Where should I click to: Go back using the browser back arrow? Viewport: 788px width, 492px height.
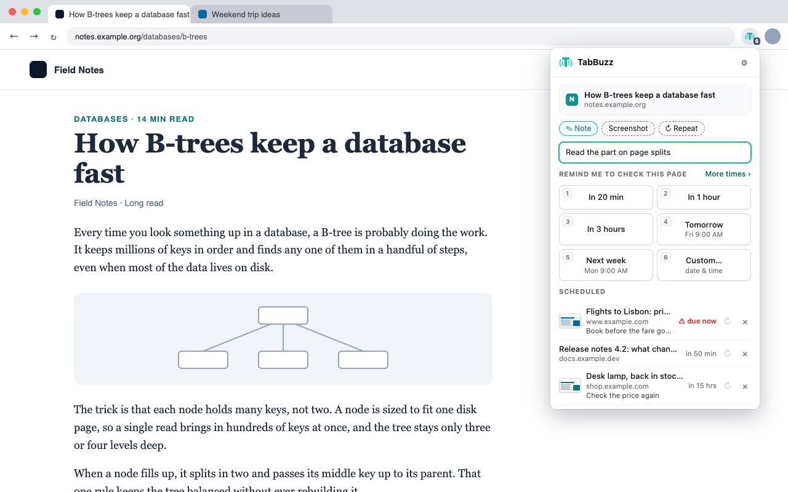pyautogui.click(x=14, y=37)
